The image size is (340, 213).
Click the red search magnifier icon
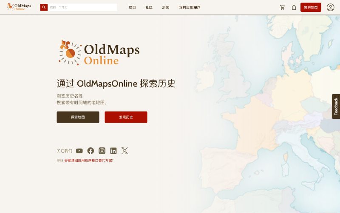click(44, 7)
